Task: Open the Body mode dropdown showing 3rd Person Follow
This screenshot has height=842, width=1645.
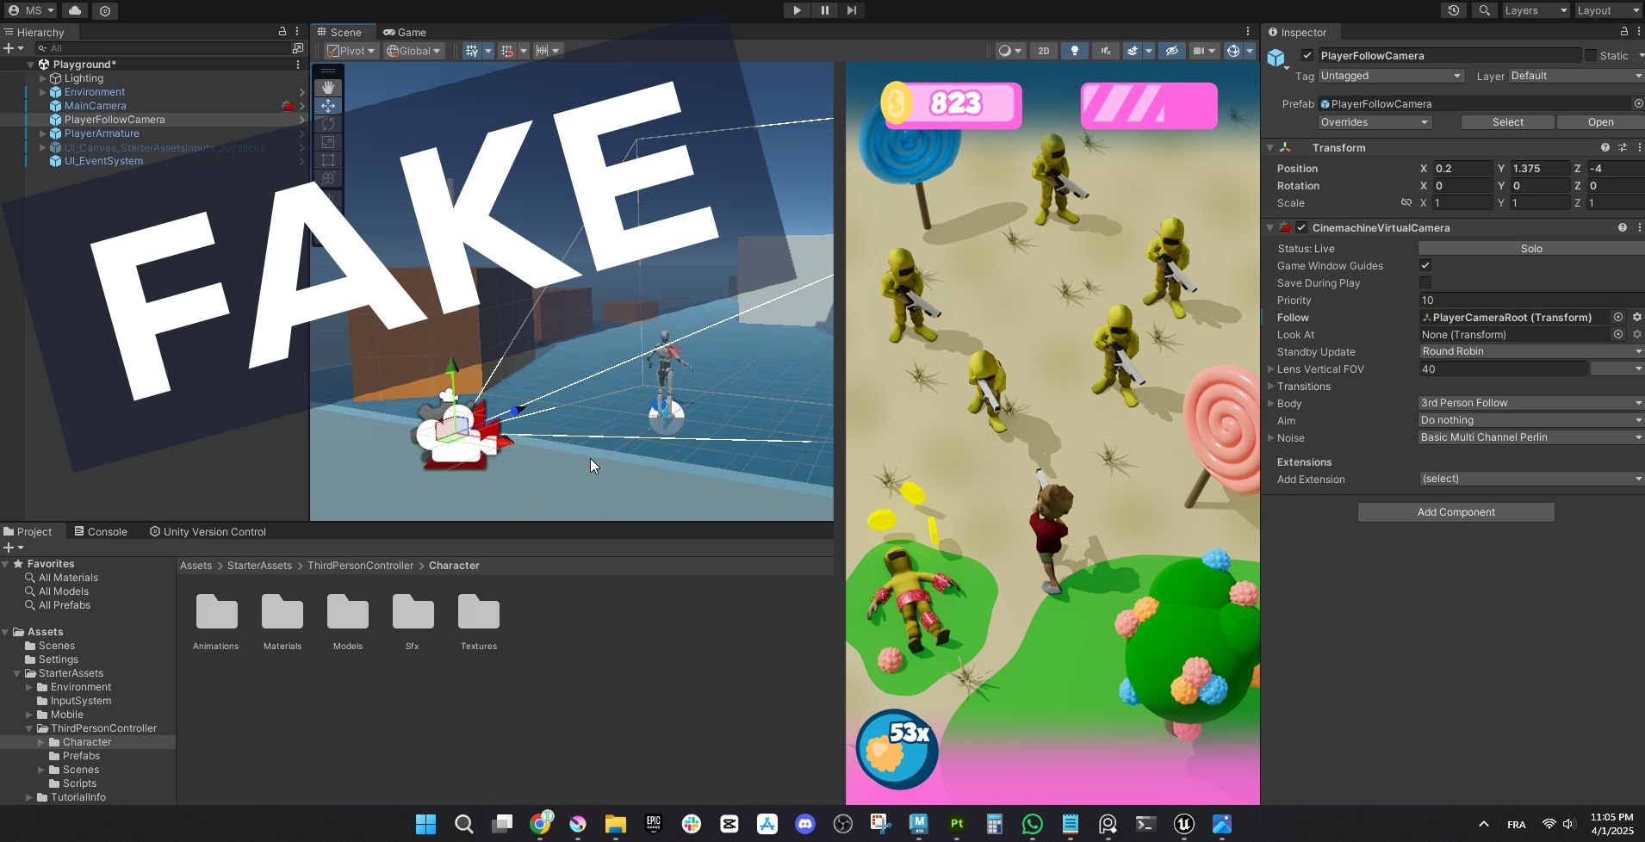Action: tap(1529, 403)
